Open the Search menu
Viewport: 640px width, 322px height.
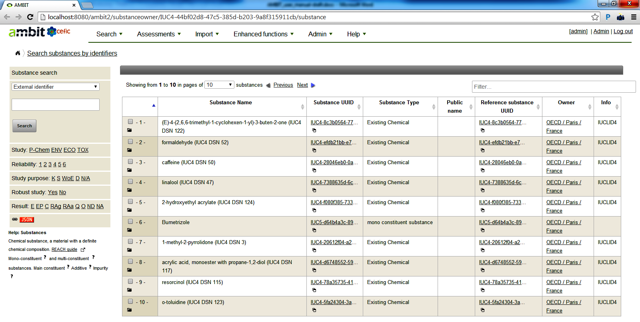click(x=109, y=34)
